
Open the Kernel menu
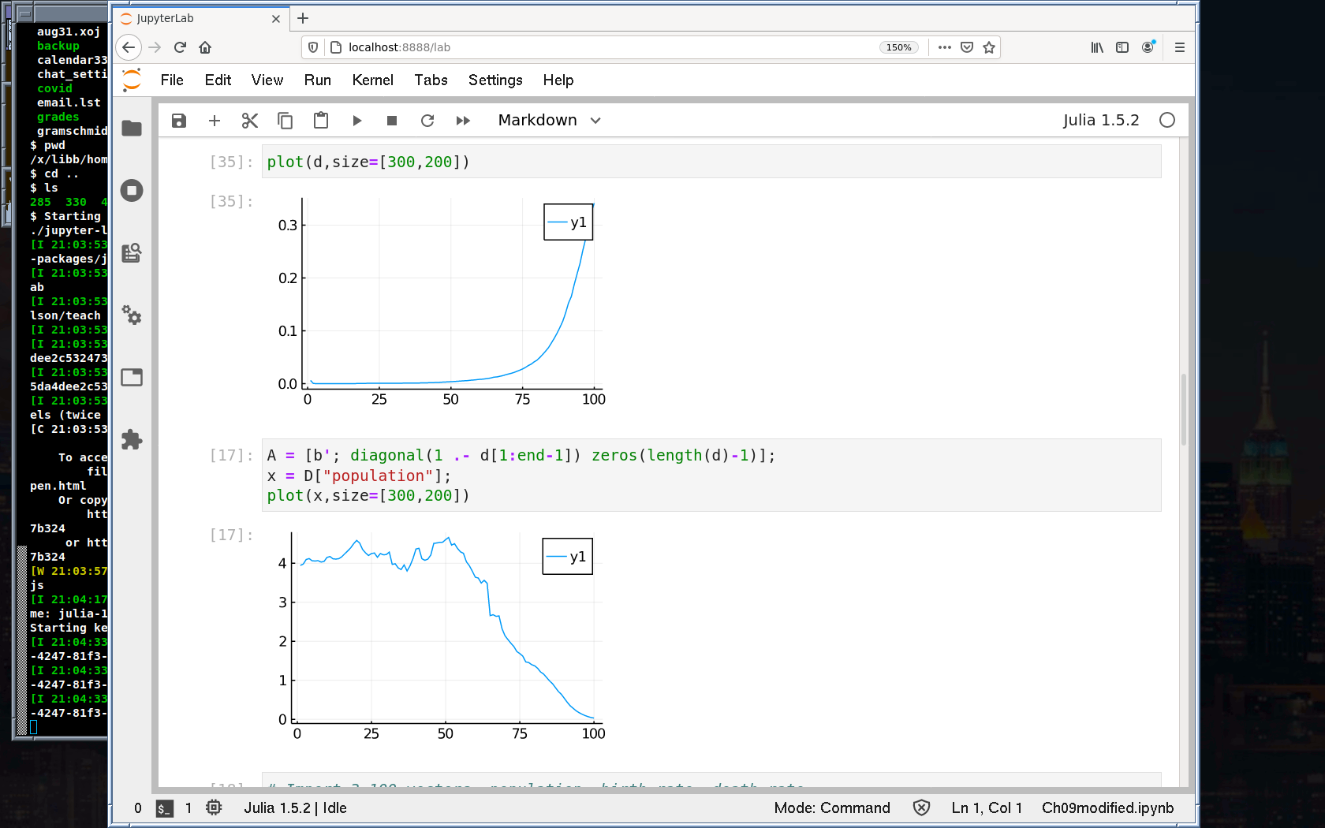[372, 80]
